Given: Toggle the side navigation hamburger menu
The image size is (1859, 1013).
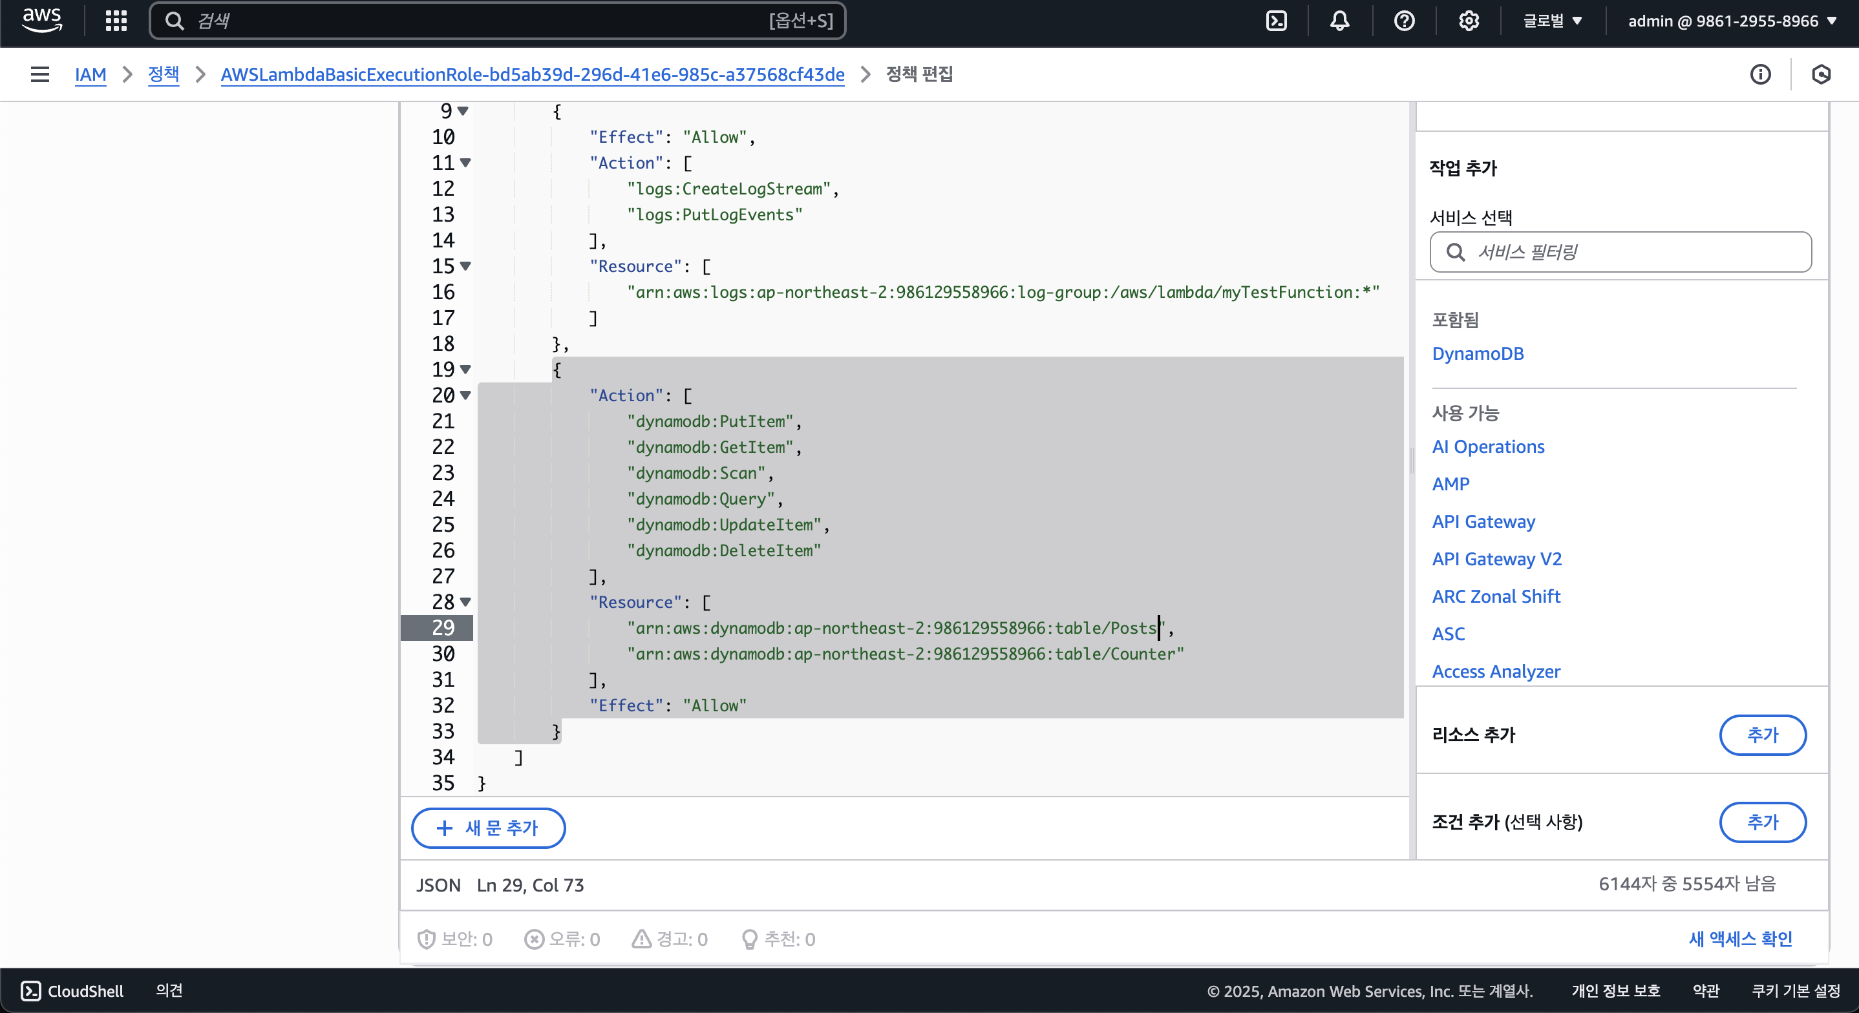Looking at the screenshot, I should [x=39, y=74].
